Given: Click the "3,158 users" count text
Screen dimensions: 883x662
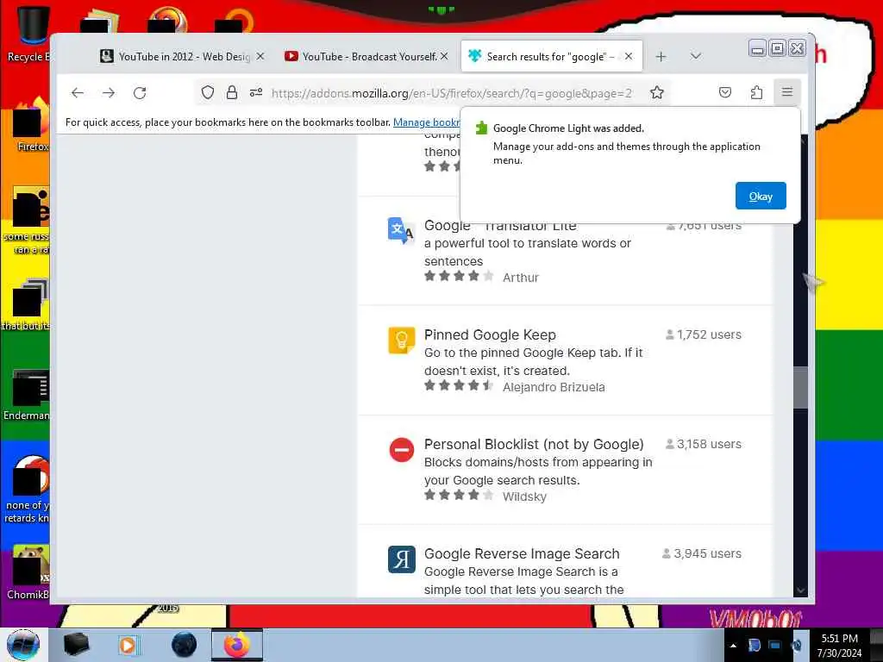Looking at the screenshot, I should tap(709, 444).
